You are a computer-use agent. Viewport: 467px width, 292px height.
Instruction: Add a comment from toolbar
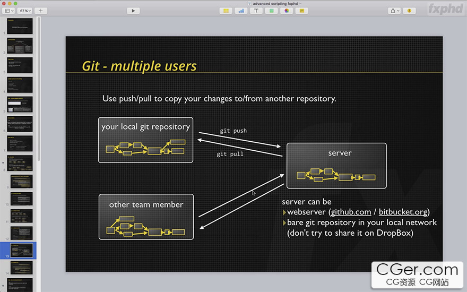(x=302, y=11)
